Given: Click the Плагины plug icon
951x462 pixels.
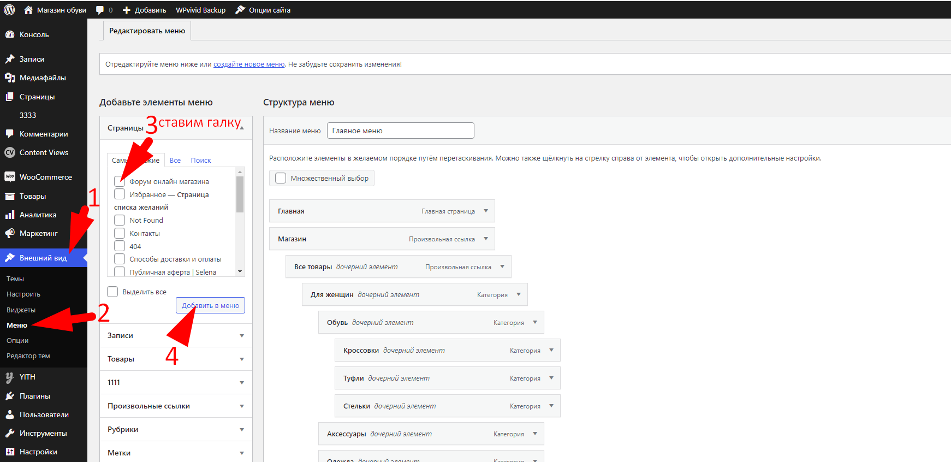Looking at the screenshot, I should click(10, 396).
